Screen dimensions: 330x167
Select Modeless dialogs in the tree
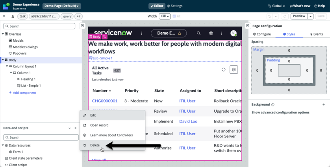pos(23,47)
